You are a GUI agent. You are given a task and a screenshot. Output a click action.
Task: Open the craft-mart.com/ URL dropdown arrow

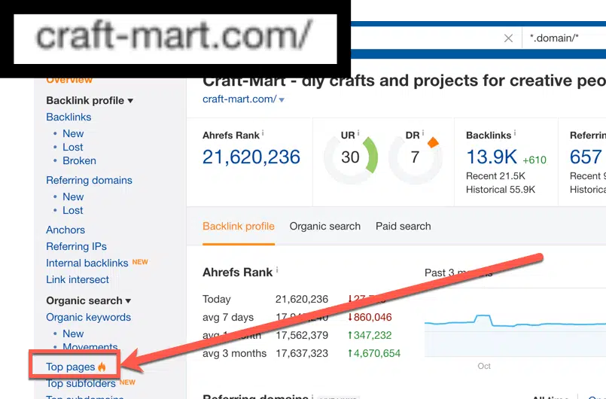(282, 100)
